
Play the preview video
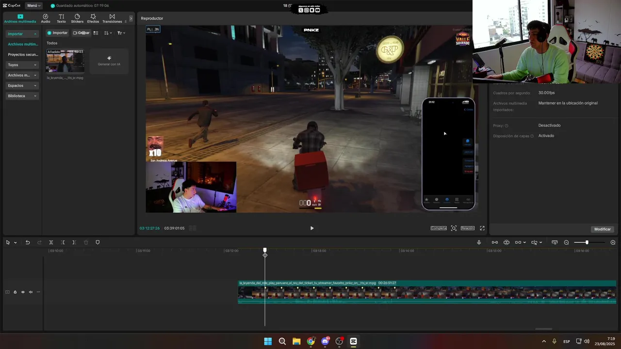point(312,228)
